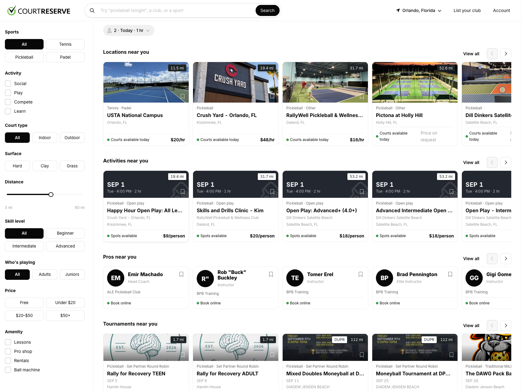Bookmark Crush Yard - Orlando location
Viewport: 522px width, 391px height.
point(272,96)
